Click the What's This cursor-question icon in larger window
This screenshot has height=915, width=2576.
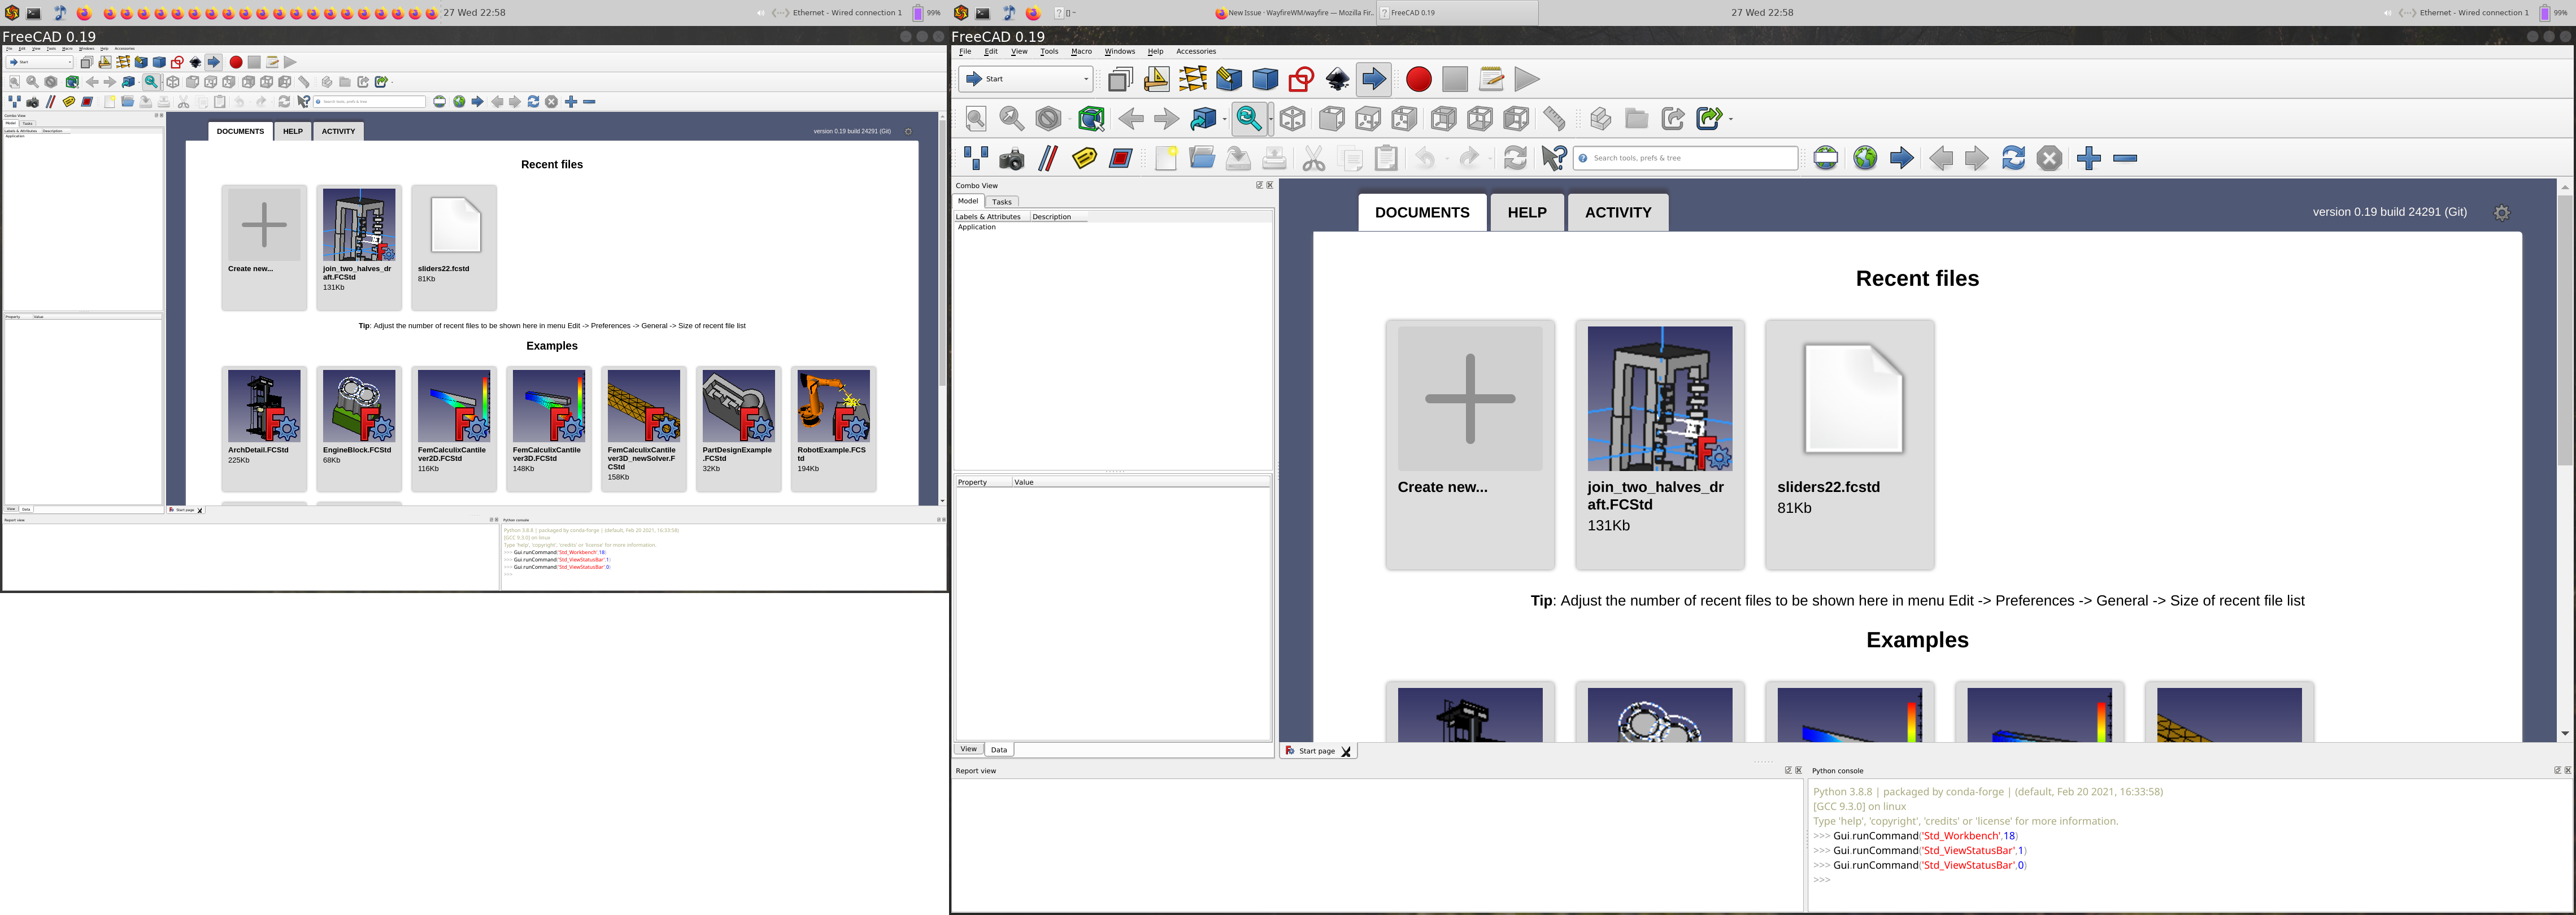(1553, 158)
